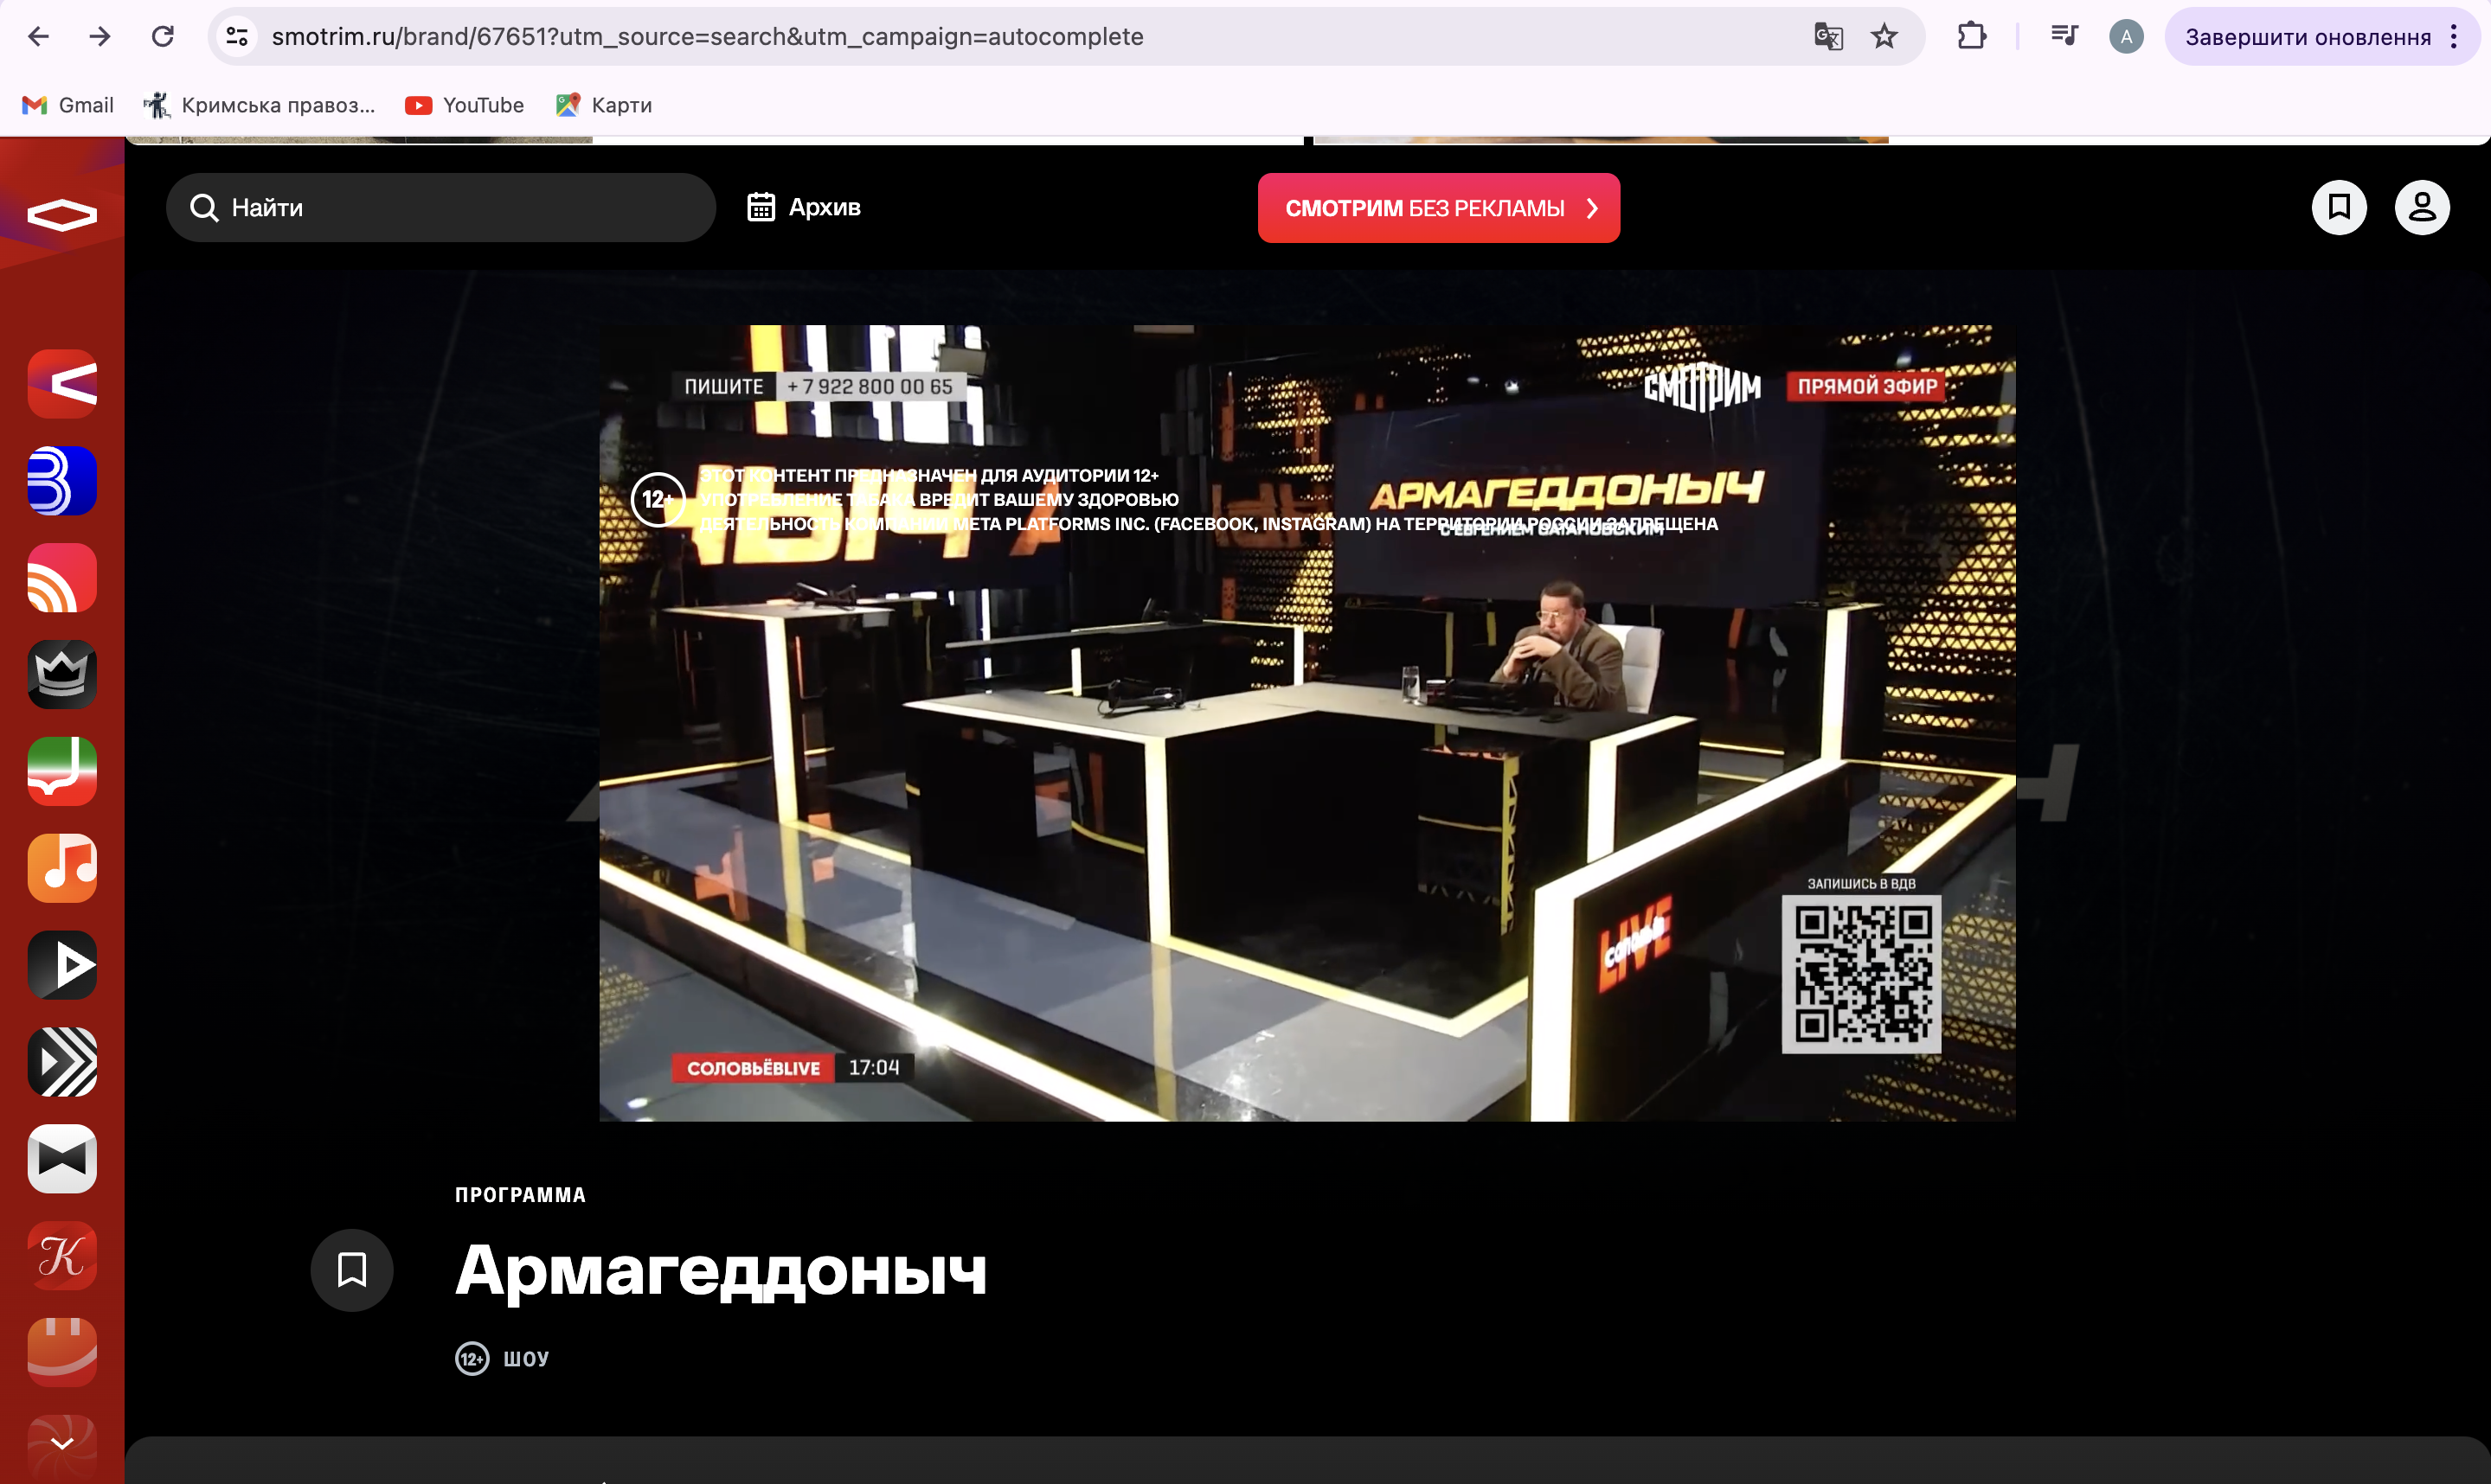Click the address bar URL
Viewport: 2491px width, 1484px height.
707,37
